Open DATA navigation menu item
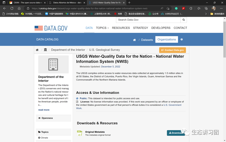The image size is (226, 142). click(89, 28)
